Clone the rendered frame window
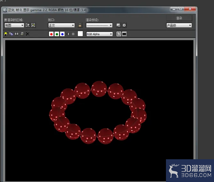This screenshot has width=214, height=182. (17, 34)
